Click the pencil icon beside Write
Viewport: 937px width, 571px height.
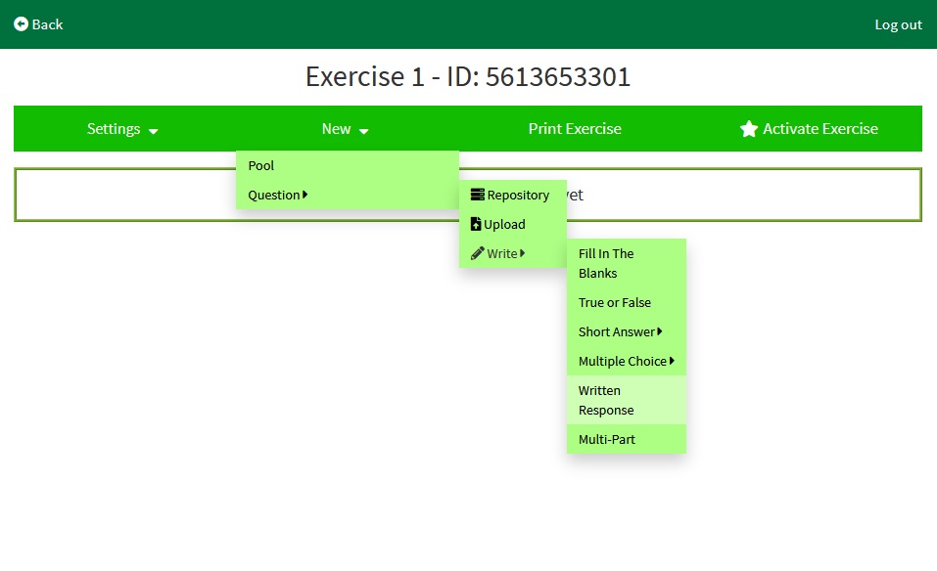(477, 253)
